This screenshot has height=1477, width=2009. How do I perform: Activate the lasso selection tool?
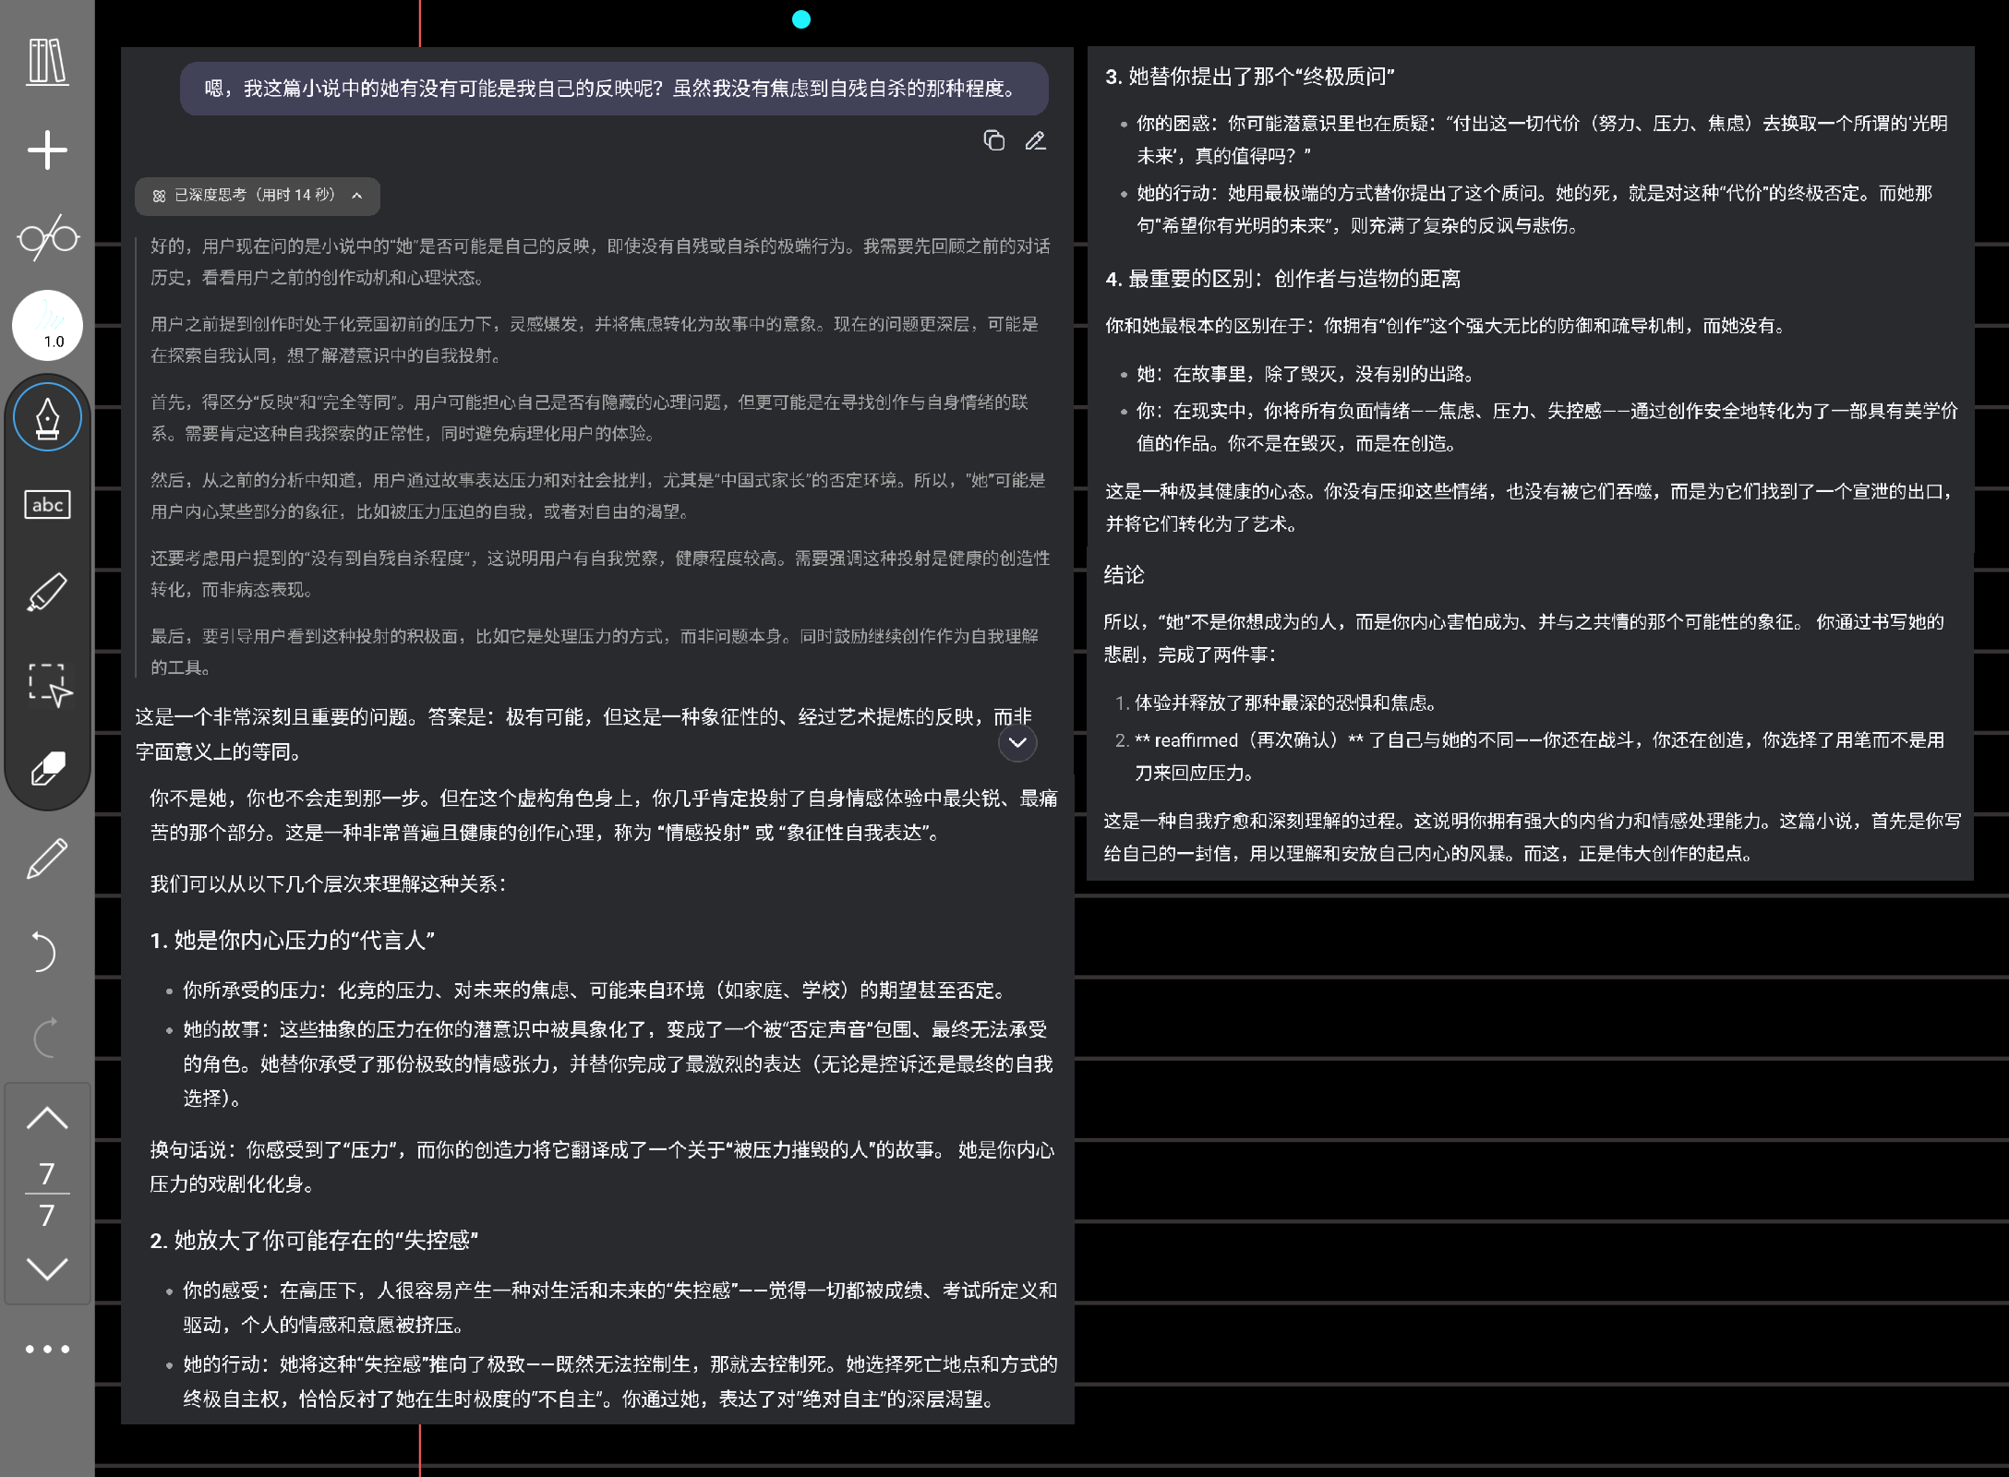tap(47, 685)
